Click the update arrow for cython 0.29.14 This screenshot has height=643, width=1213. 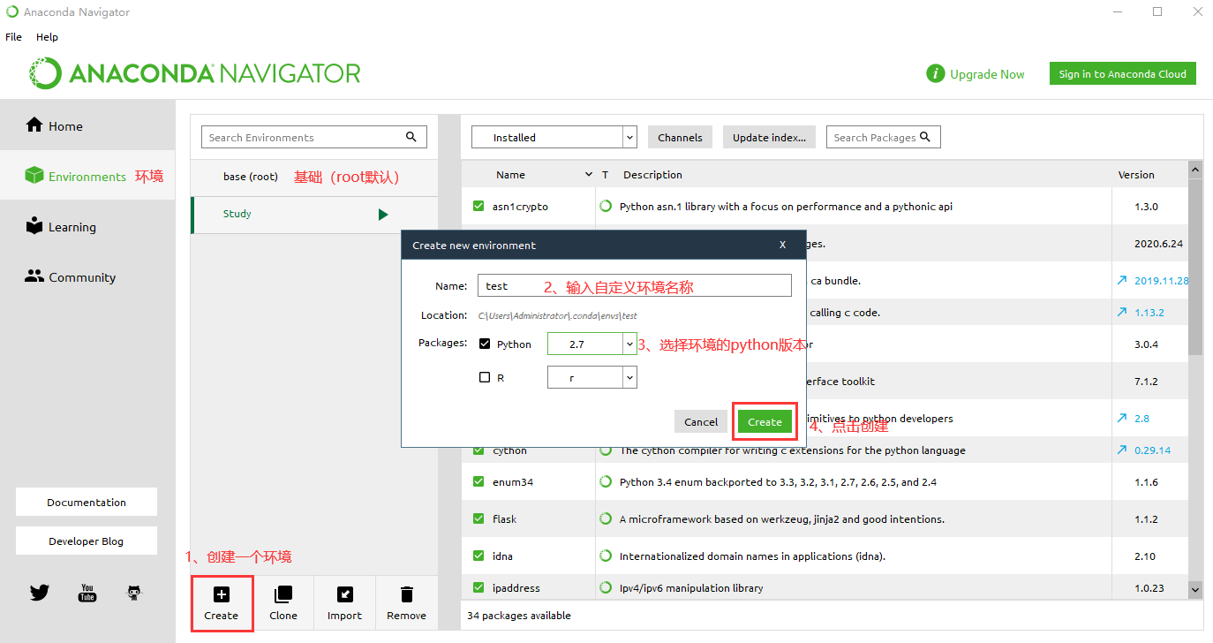click(1122, 450)
